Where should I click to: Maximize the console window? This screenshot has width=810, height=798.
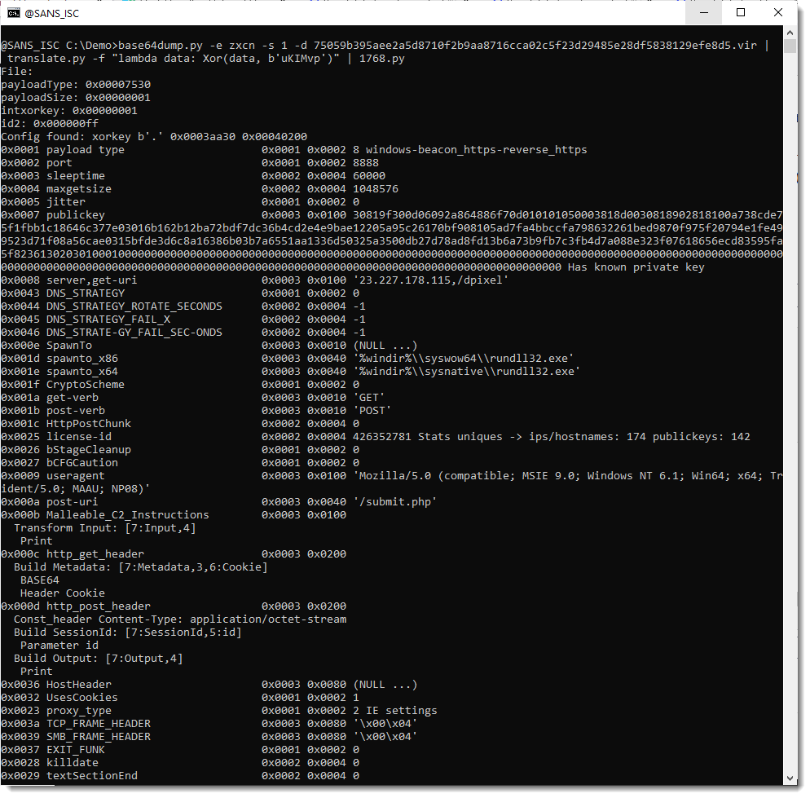pyautogui.click(x=741, y=13)
